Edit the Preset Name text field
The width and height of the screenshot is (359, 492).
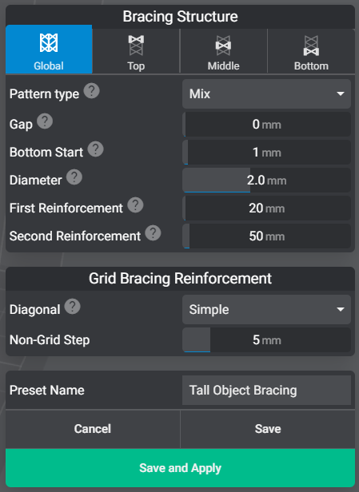(266, 390)
